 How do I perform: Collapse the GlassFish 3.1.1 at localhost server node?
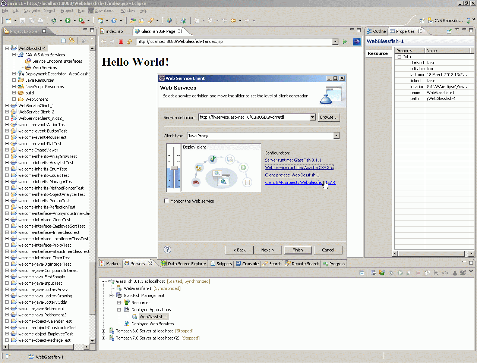tap(104, 282)
